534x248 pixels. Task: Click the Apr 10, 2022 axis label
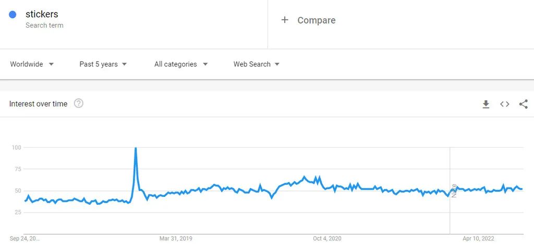click(478, 239)
